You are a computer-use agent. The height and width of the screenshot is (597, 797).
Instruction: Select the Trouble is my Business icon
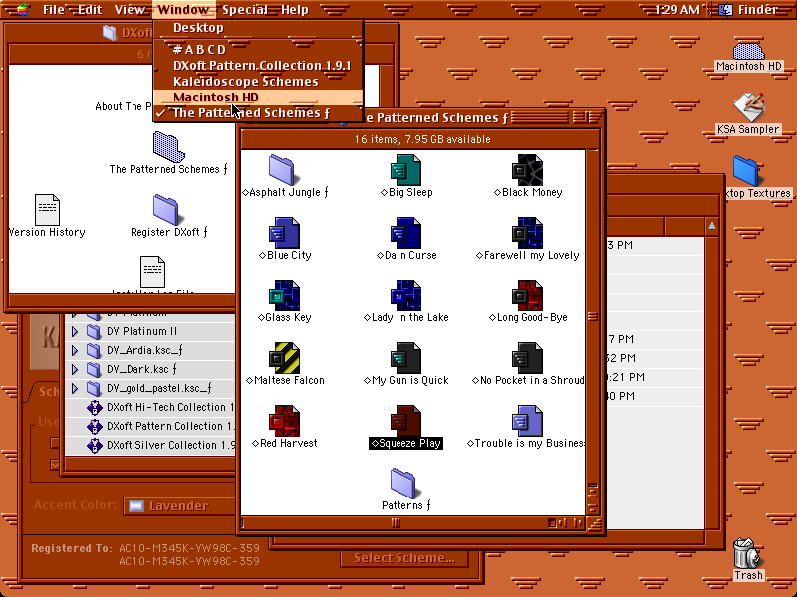pos(527,421)
